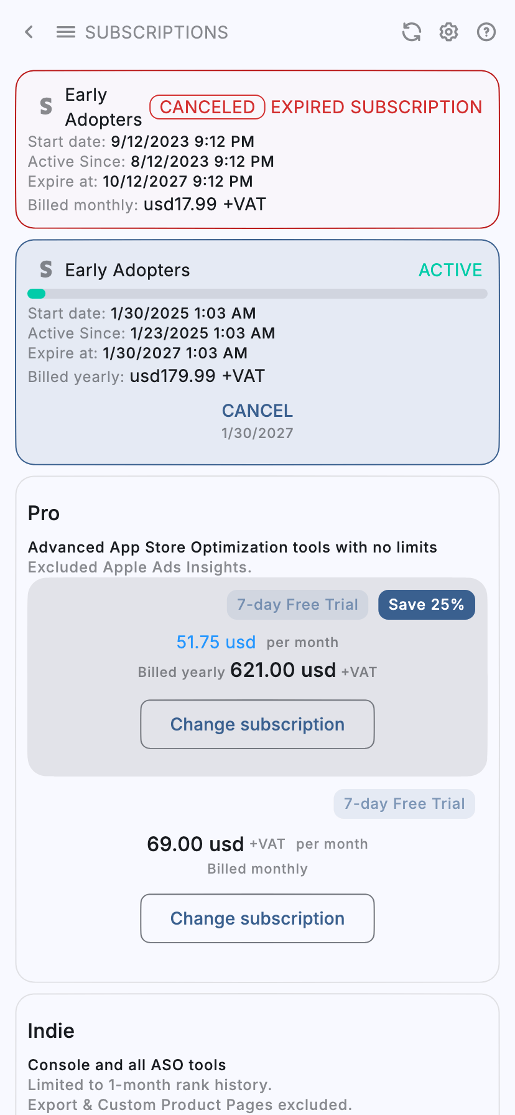Open the settings gear
The width and height of the screenshot is (515, 1115).
[448, 32]
